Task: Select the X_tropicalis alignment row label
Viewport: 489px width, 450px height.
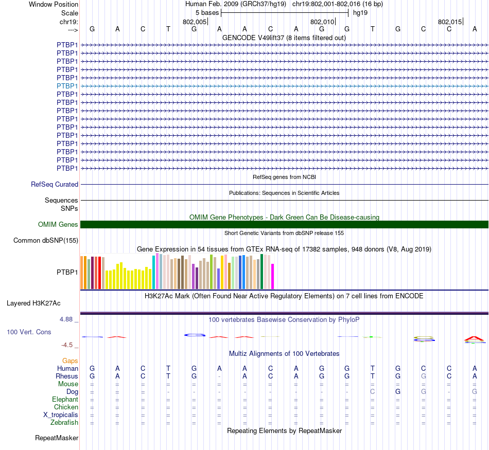Action: [61, 415]
